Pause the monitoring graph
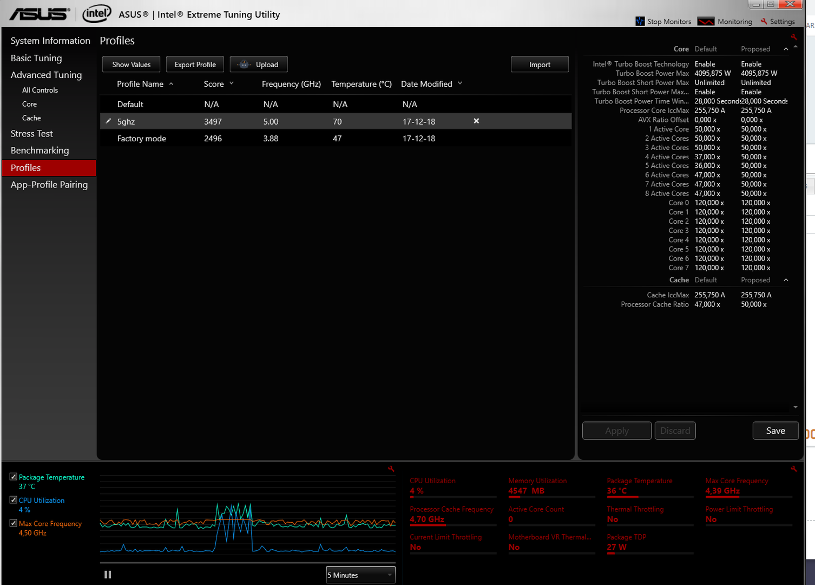This screenshot has width=815, height=585. (x=108, y=575)
